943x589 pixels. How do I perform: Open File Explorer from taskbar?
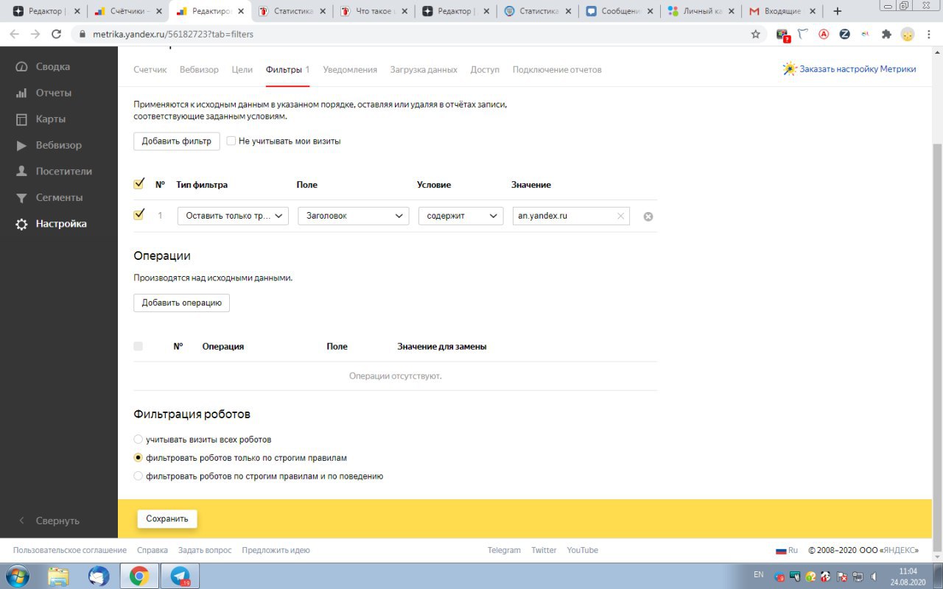(x=58, y=576)
